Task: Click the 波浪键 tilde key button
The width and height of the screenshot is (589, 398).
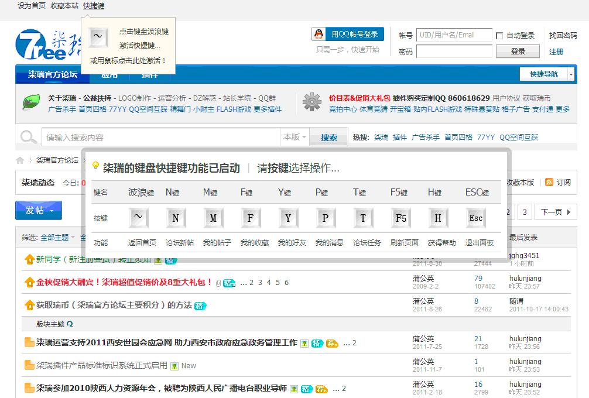Action: click(x=138, y=218)
